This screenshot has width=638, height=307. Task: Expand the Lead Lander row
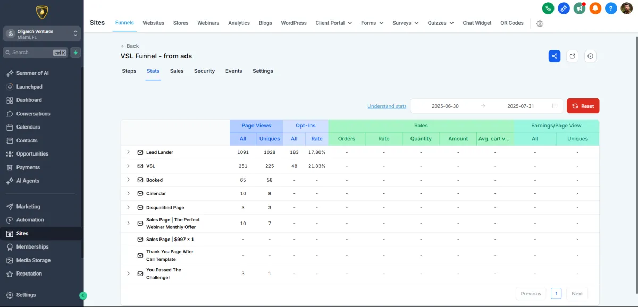128,152
